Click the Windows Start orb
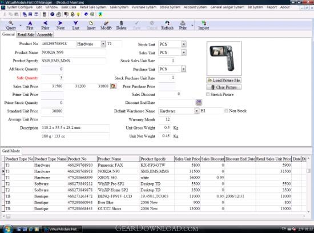 (x=7, y=228)
